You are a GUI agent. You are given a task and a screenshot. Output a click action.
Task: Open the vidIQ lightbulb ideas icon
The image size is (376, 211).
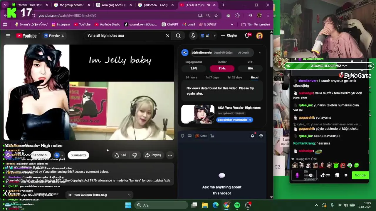click(182, 136)
